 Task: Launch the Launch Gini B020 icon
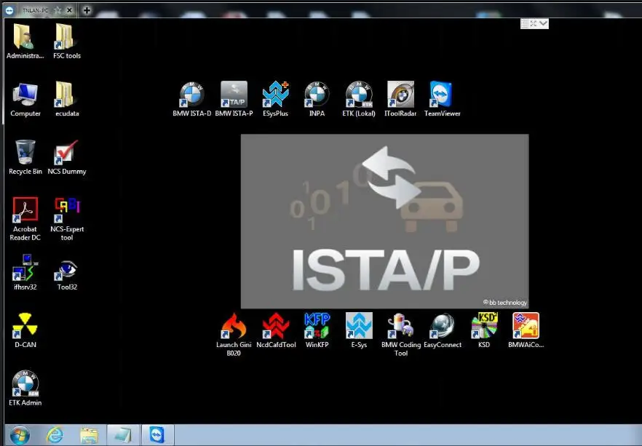tap(234, 335)
